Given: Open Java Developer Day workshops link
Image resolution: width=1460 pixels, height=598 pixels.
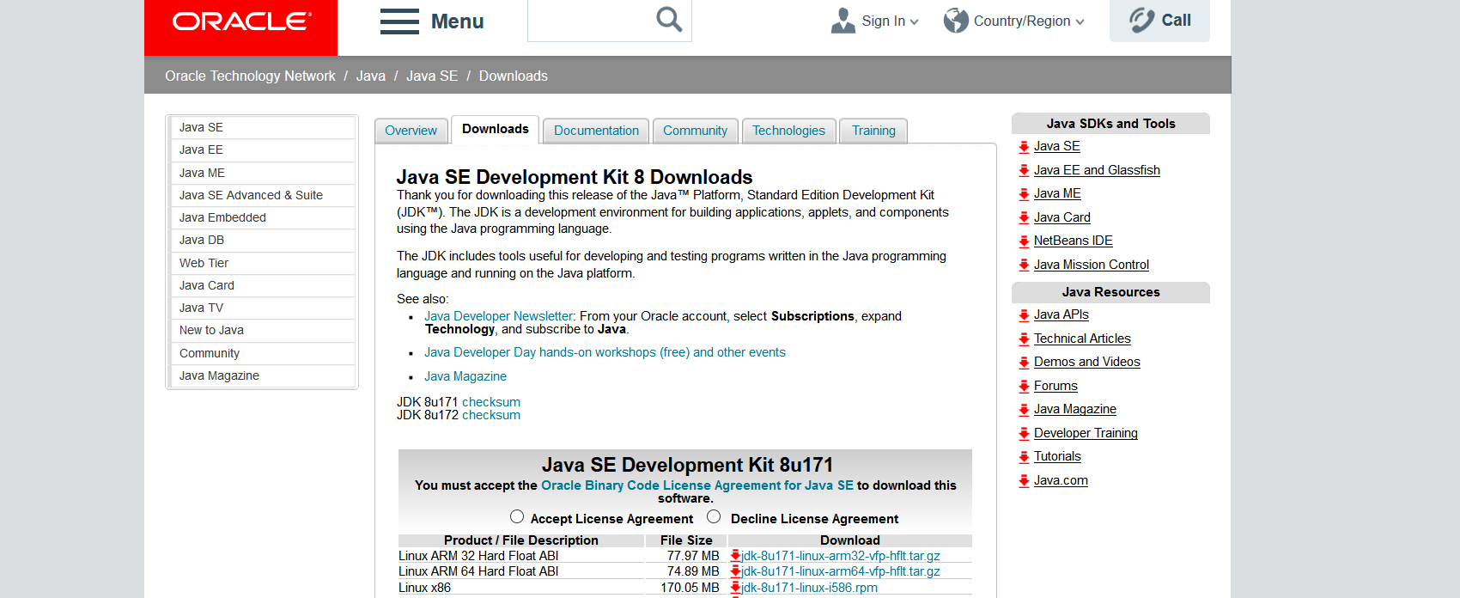Looking at the screenshot, I should tap(605, 352).
